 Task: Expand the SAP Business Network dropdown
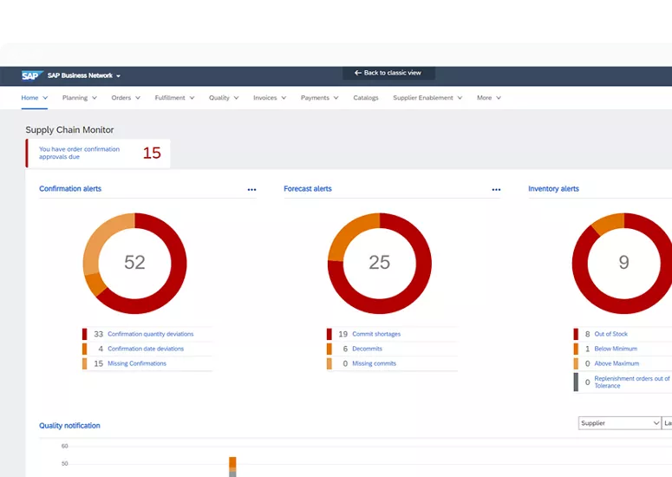pyautogui.click(x=118, y=76)
